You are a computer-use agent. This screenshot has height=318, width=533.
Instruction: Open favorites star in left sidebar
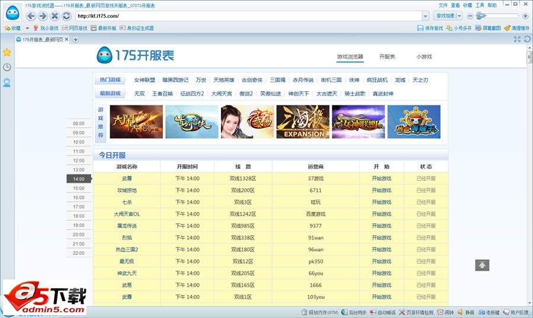pyautogui.click(x=7, y=52)
